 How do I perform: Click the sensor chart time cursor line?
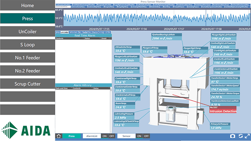(x=206, y=18)
